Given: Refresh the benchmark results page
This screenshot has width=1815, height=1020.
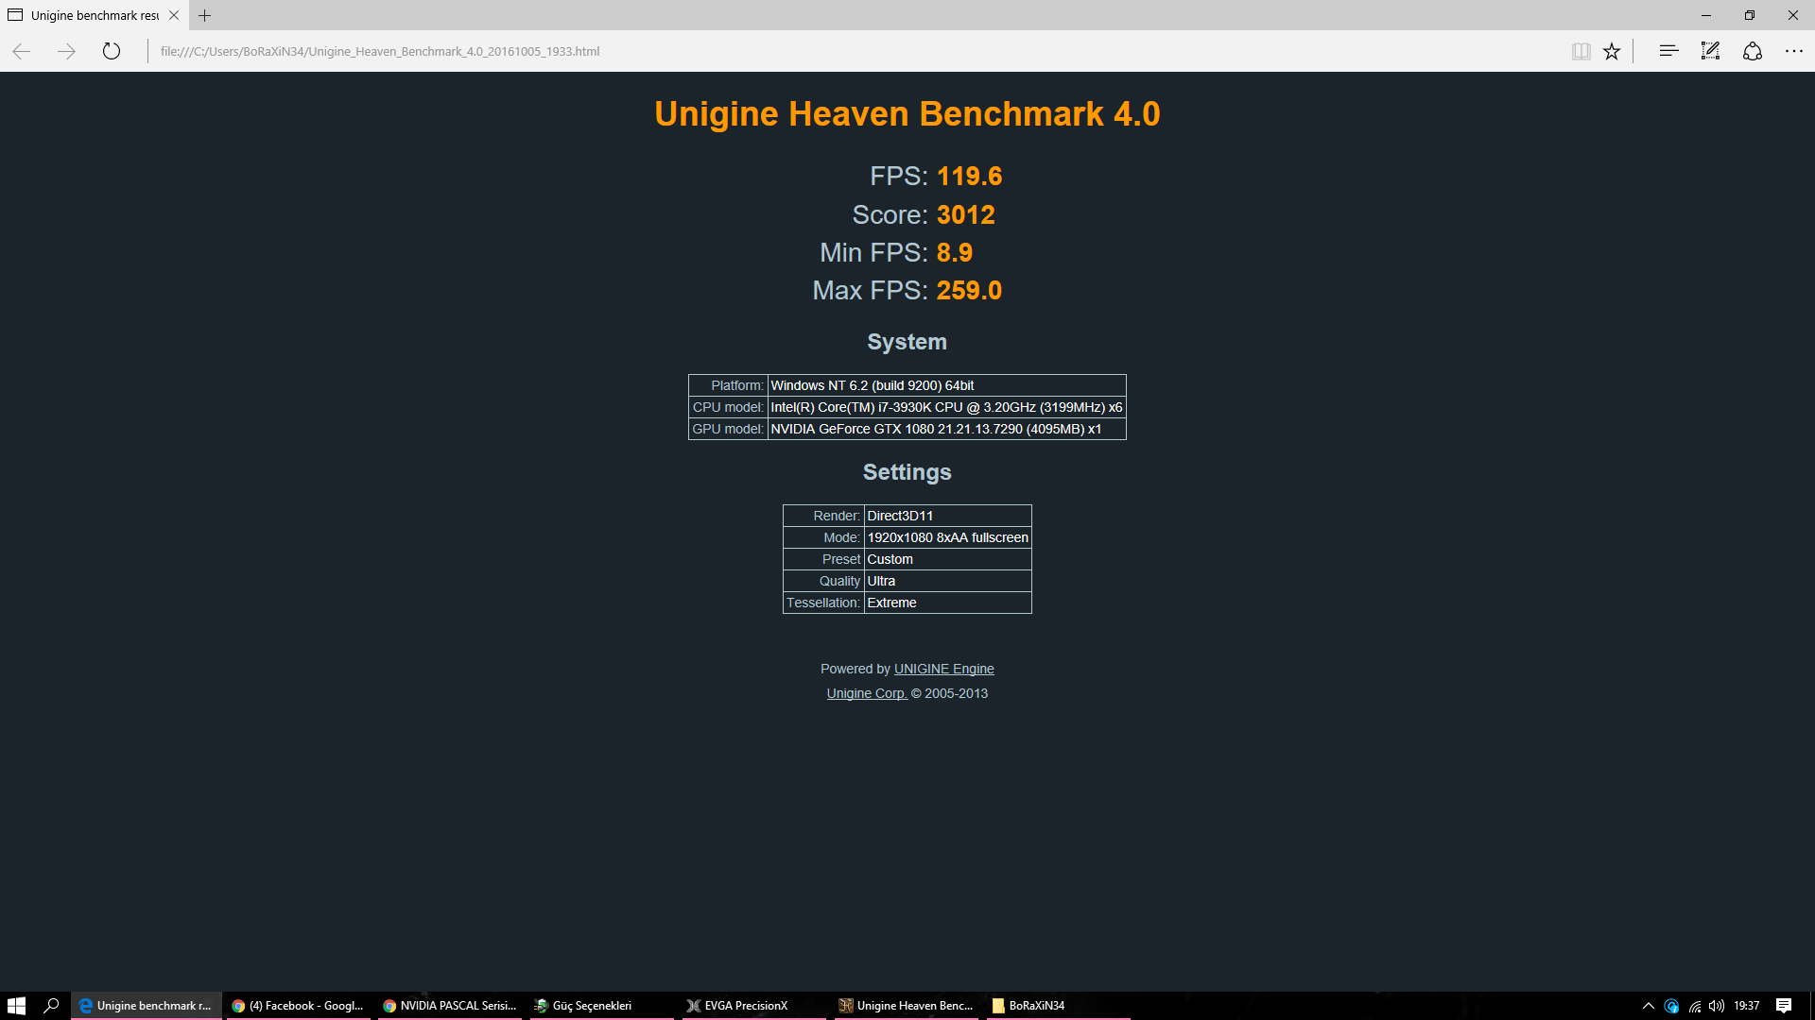Looking at the screenshot, I should coord(112,51).
